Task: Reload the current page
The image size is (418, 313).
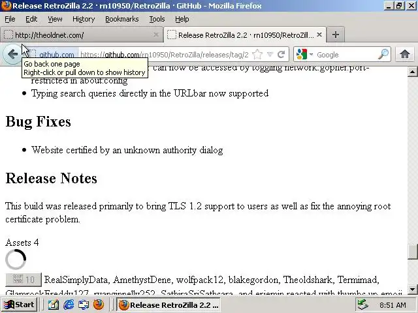Action: tap(281, 55)
